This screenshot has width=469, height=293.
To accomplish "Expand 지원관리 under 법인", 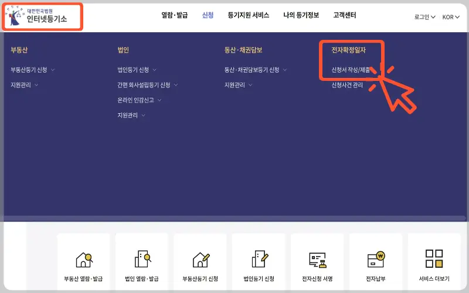I will pyautogui.click(x=131, y=115).
